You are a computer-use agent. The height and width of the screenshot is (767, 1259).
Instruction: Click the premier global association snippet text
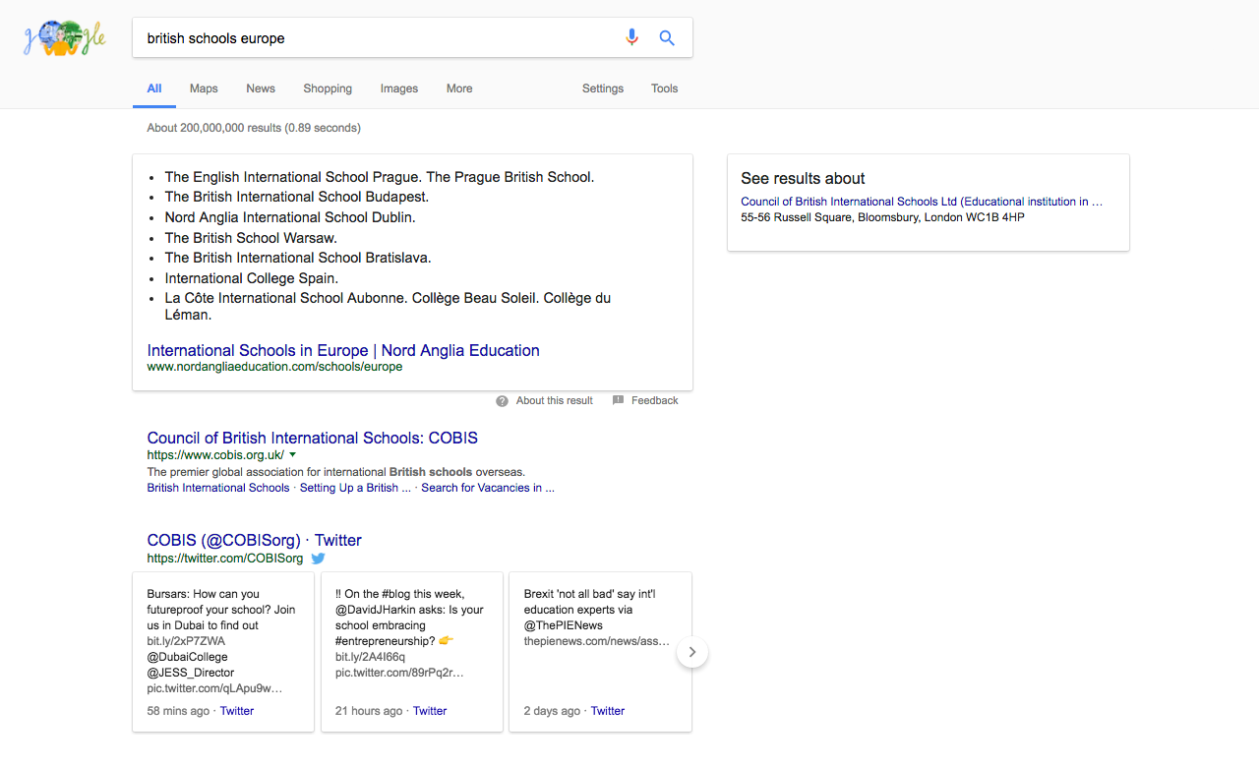(336, 472)
